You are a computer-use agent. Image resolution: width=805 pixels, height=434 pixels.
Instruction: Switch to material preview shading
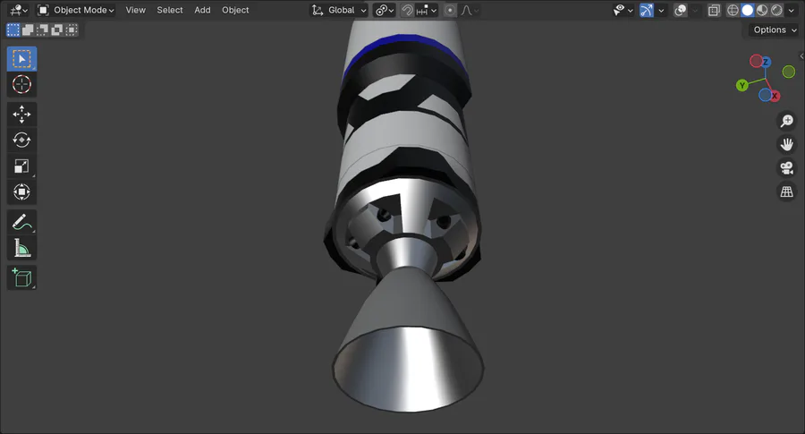coord(762,10)
